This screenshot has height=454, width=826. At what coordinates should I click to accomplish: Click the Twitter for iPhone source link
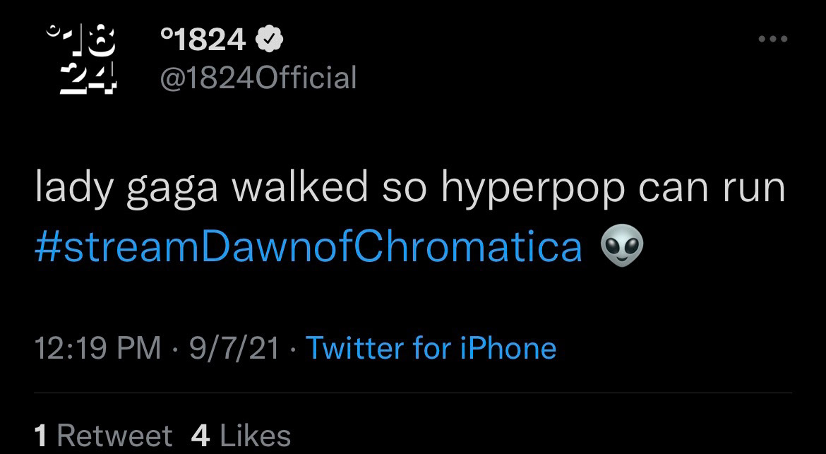click(431, 349)
